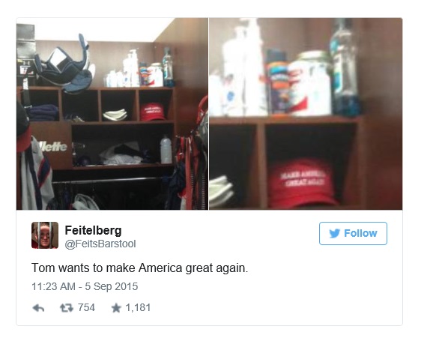Follow the Feitelberg account

coord(353,234)
